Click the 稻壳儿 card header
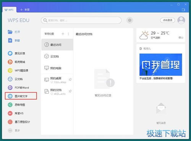This screenshot has height=141, width=191. coord(145,49)
